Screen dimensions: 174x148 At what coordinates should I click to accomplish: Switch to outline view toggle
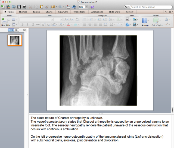pyautogui.click(x=16, y=30)
